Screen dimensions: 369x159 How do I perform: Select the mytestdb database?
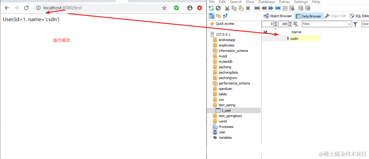(225, 62)
